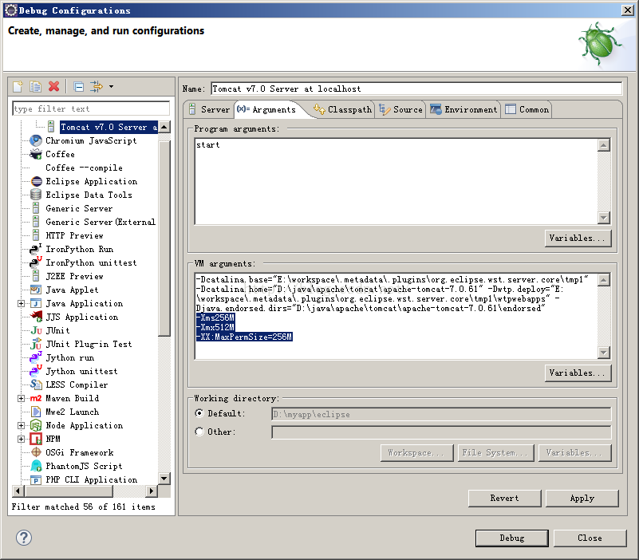Image resolution: width=639 pixels, height=560 pixels.
Task: Switch to the Server tab
Action: (x=210, y=109)
